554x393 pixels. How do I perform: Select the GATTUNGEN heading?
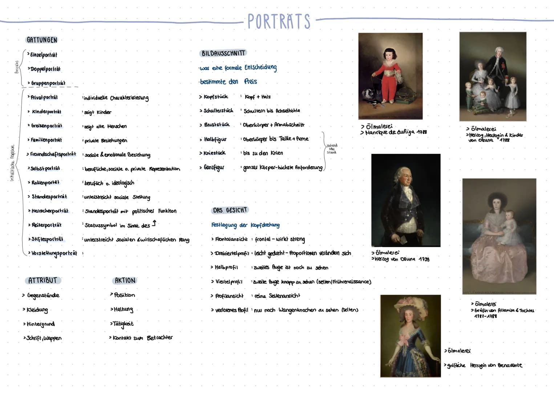click(42, 40)
